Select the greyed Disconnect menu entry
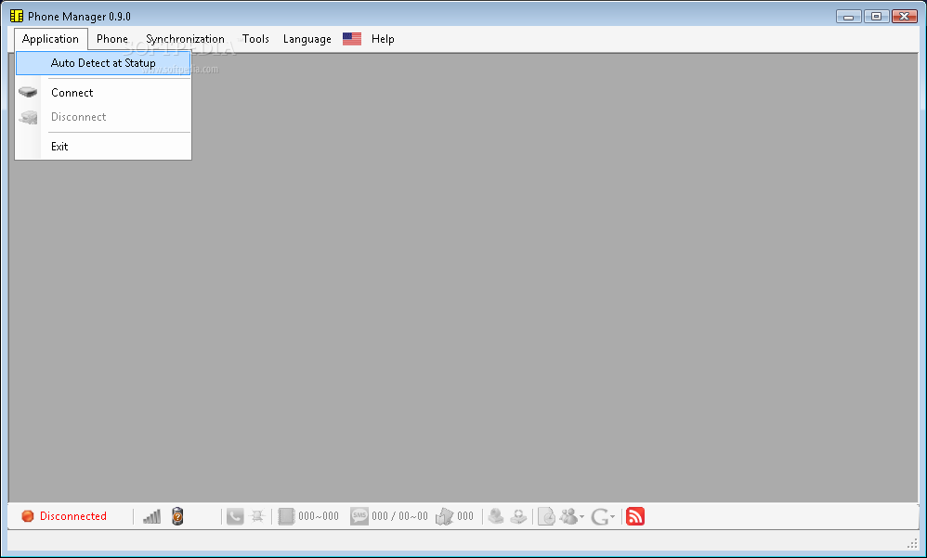 pyautogui.click(x=103, y=117)
